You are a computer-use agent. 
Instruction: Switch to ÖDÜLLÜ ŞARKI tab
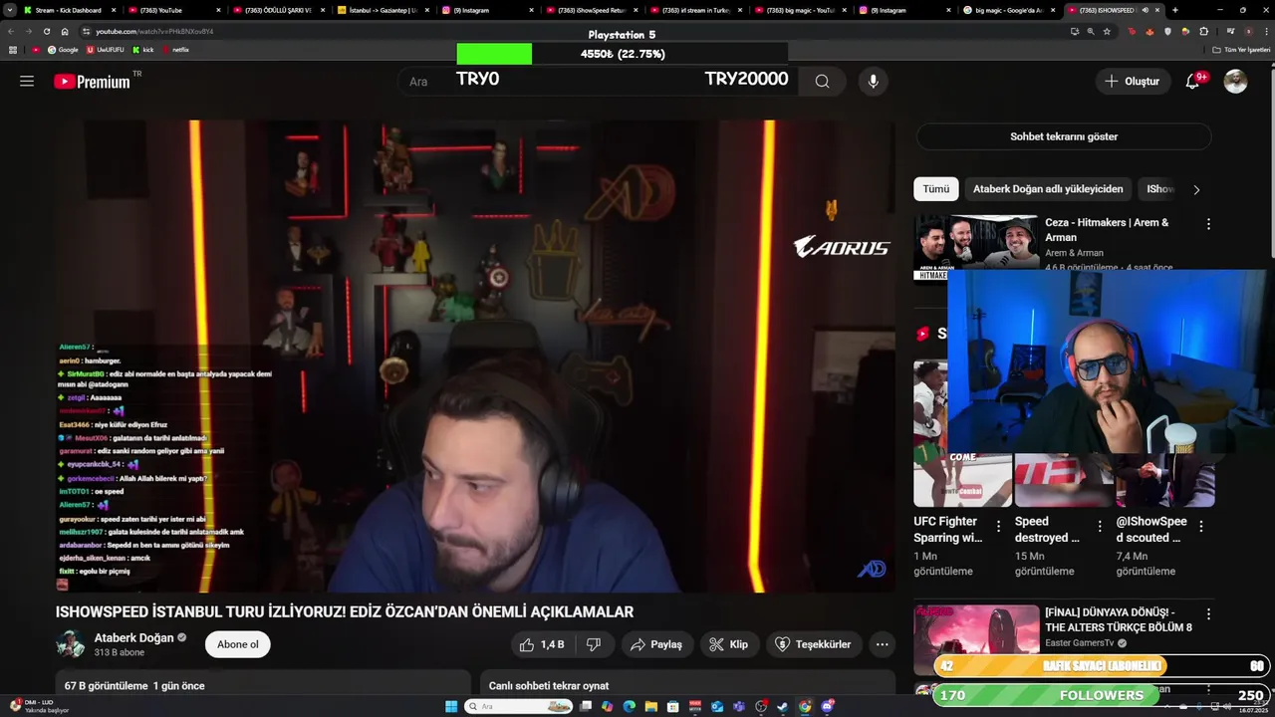(x=278, y=10)
